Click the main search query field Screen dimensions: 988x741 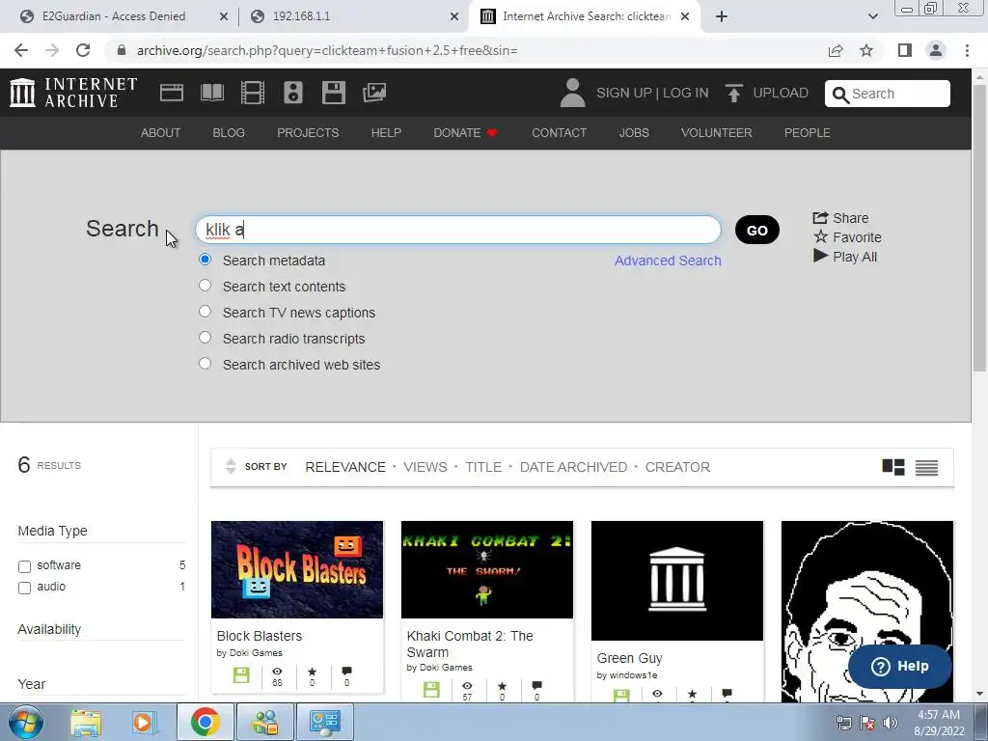pyautogui.click(x=458, y=230)
